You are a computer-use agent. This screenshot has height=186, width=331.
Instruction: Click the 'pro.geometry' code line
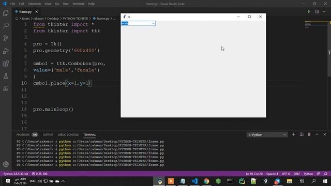point(66,51)
